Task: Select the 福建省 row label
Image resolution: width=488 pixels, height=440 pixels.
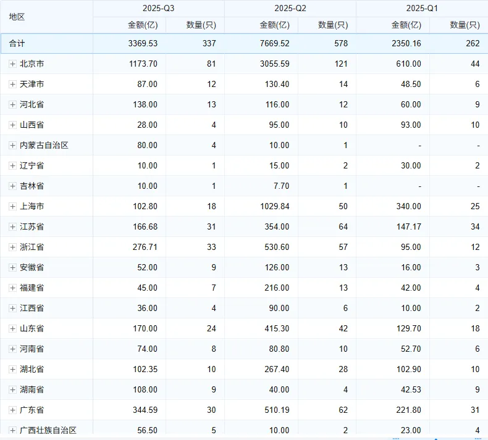Action: 32,288
